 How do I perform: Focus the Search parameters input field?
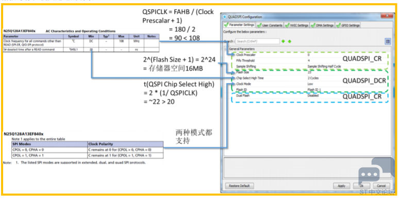257,41
